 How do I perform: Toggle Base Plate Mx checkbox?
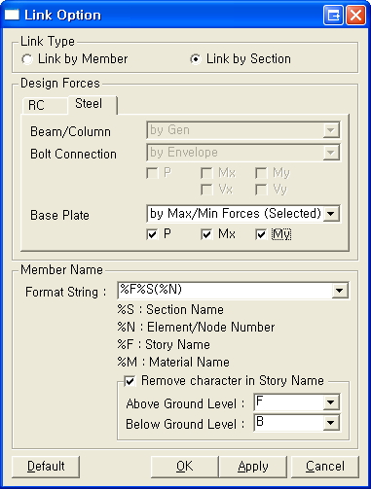pos(206,234)
